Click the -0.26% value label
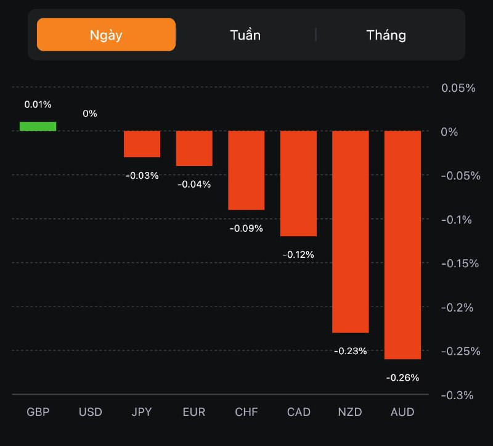Screen dimensions: 493x446 point(402,378)
